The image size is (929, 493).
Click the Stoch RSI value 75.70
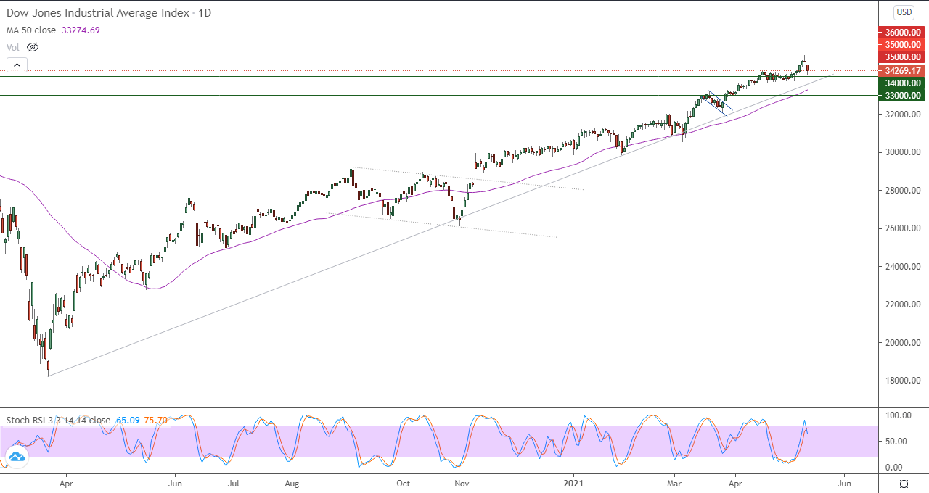[x=156, y=420]
